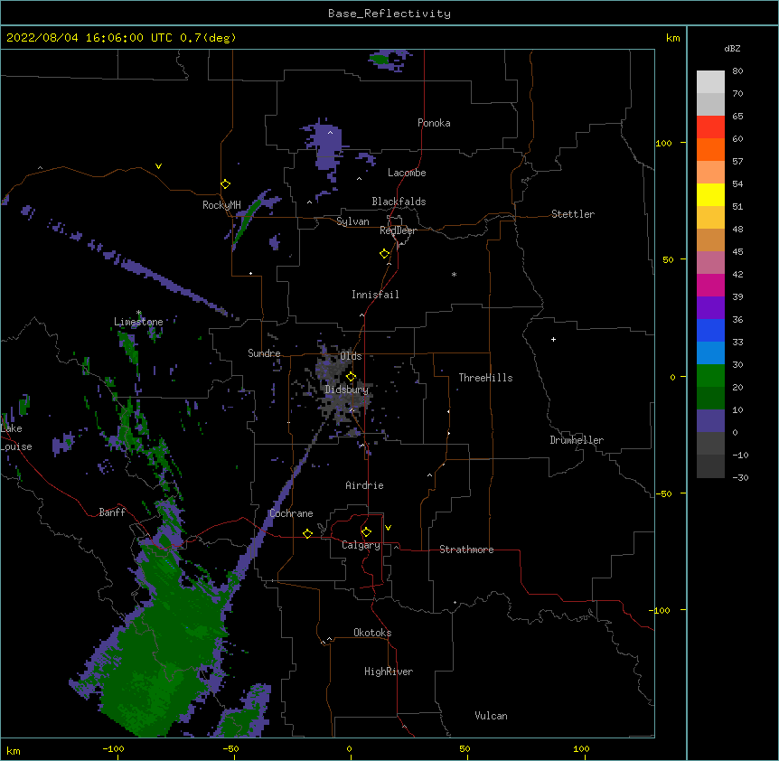Select the bright green 30-20 dBZ legend swatch
The width and height of the screenshot is (779, 761).
710,376
